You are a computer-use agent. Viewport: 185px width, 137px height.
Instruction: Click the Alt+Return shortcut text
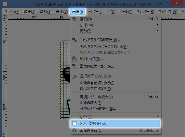(x=149, y=131)
